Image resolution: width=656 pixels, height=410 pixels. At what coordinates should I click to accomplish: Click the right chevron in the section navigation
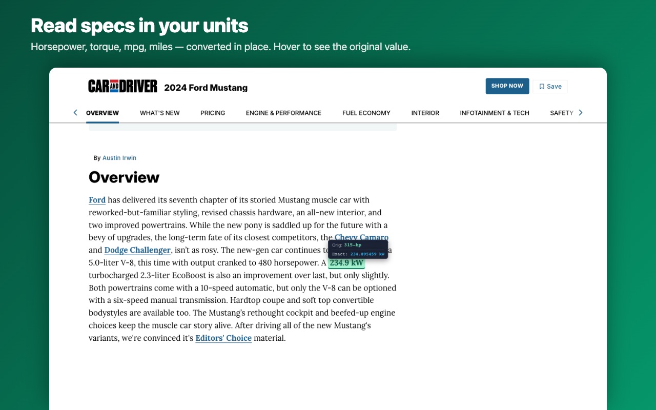coord(581,112)
